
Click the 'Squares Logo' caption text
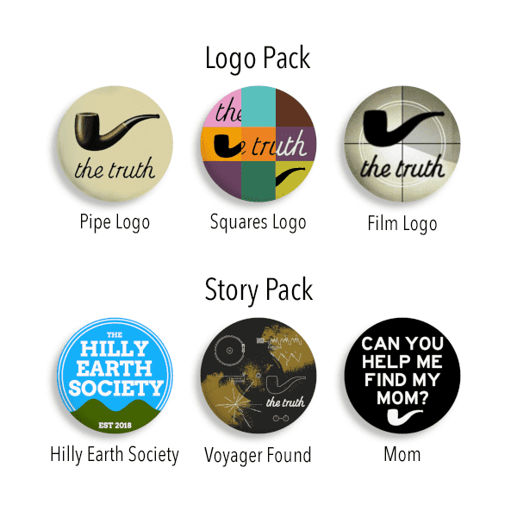point(258,222)
